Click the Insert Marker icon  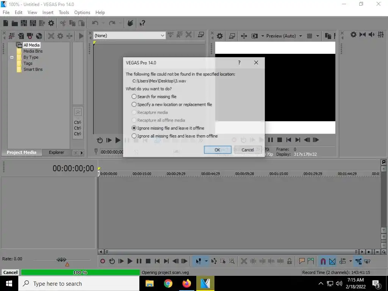(x=302, y=261)
